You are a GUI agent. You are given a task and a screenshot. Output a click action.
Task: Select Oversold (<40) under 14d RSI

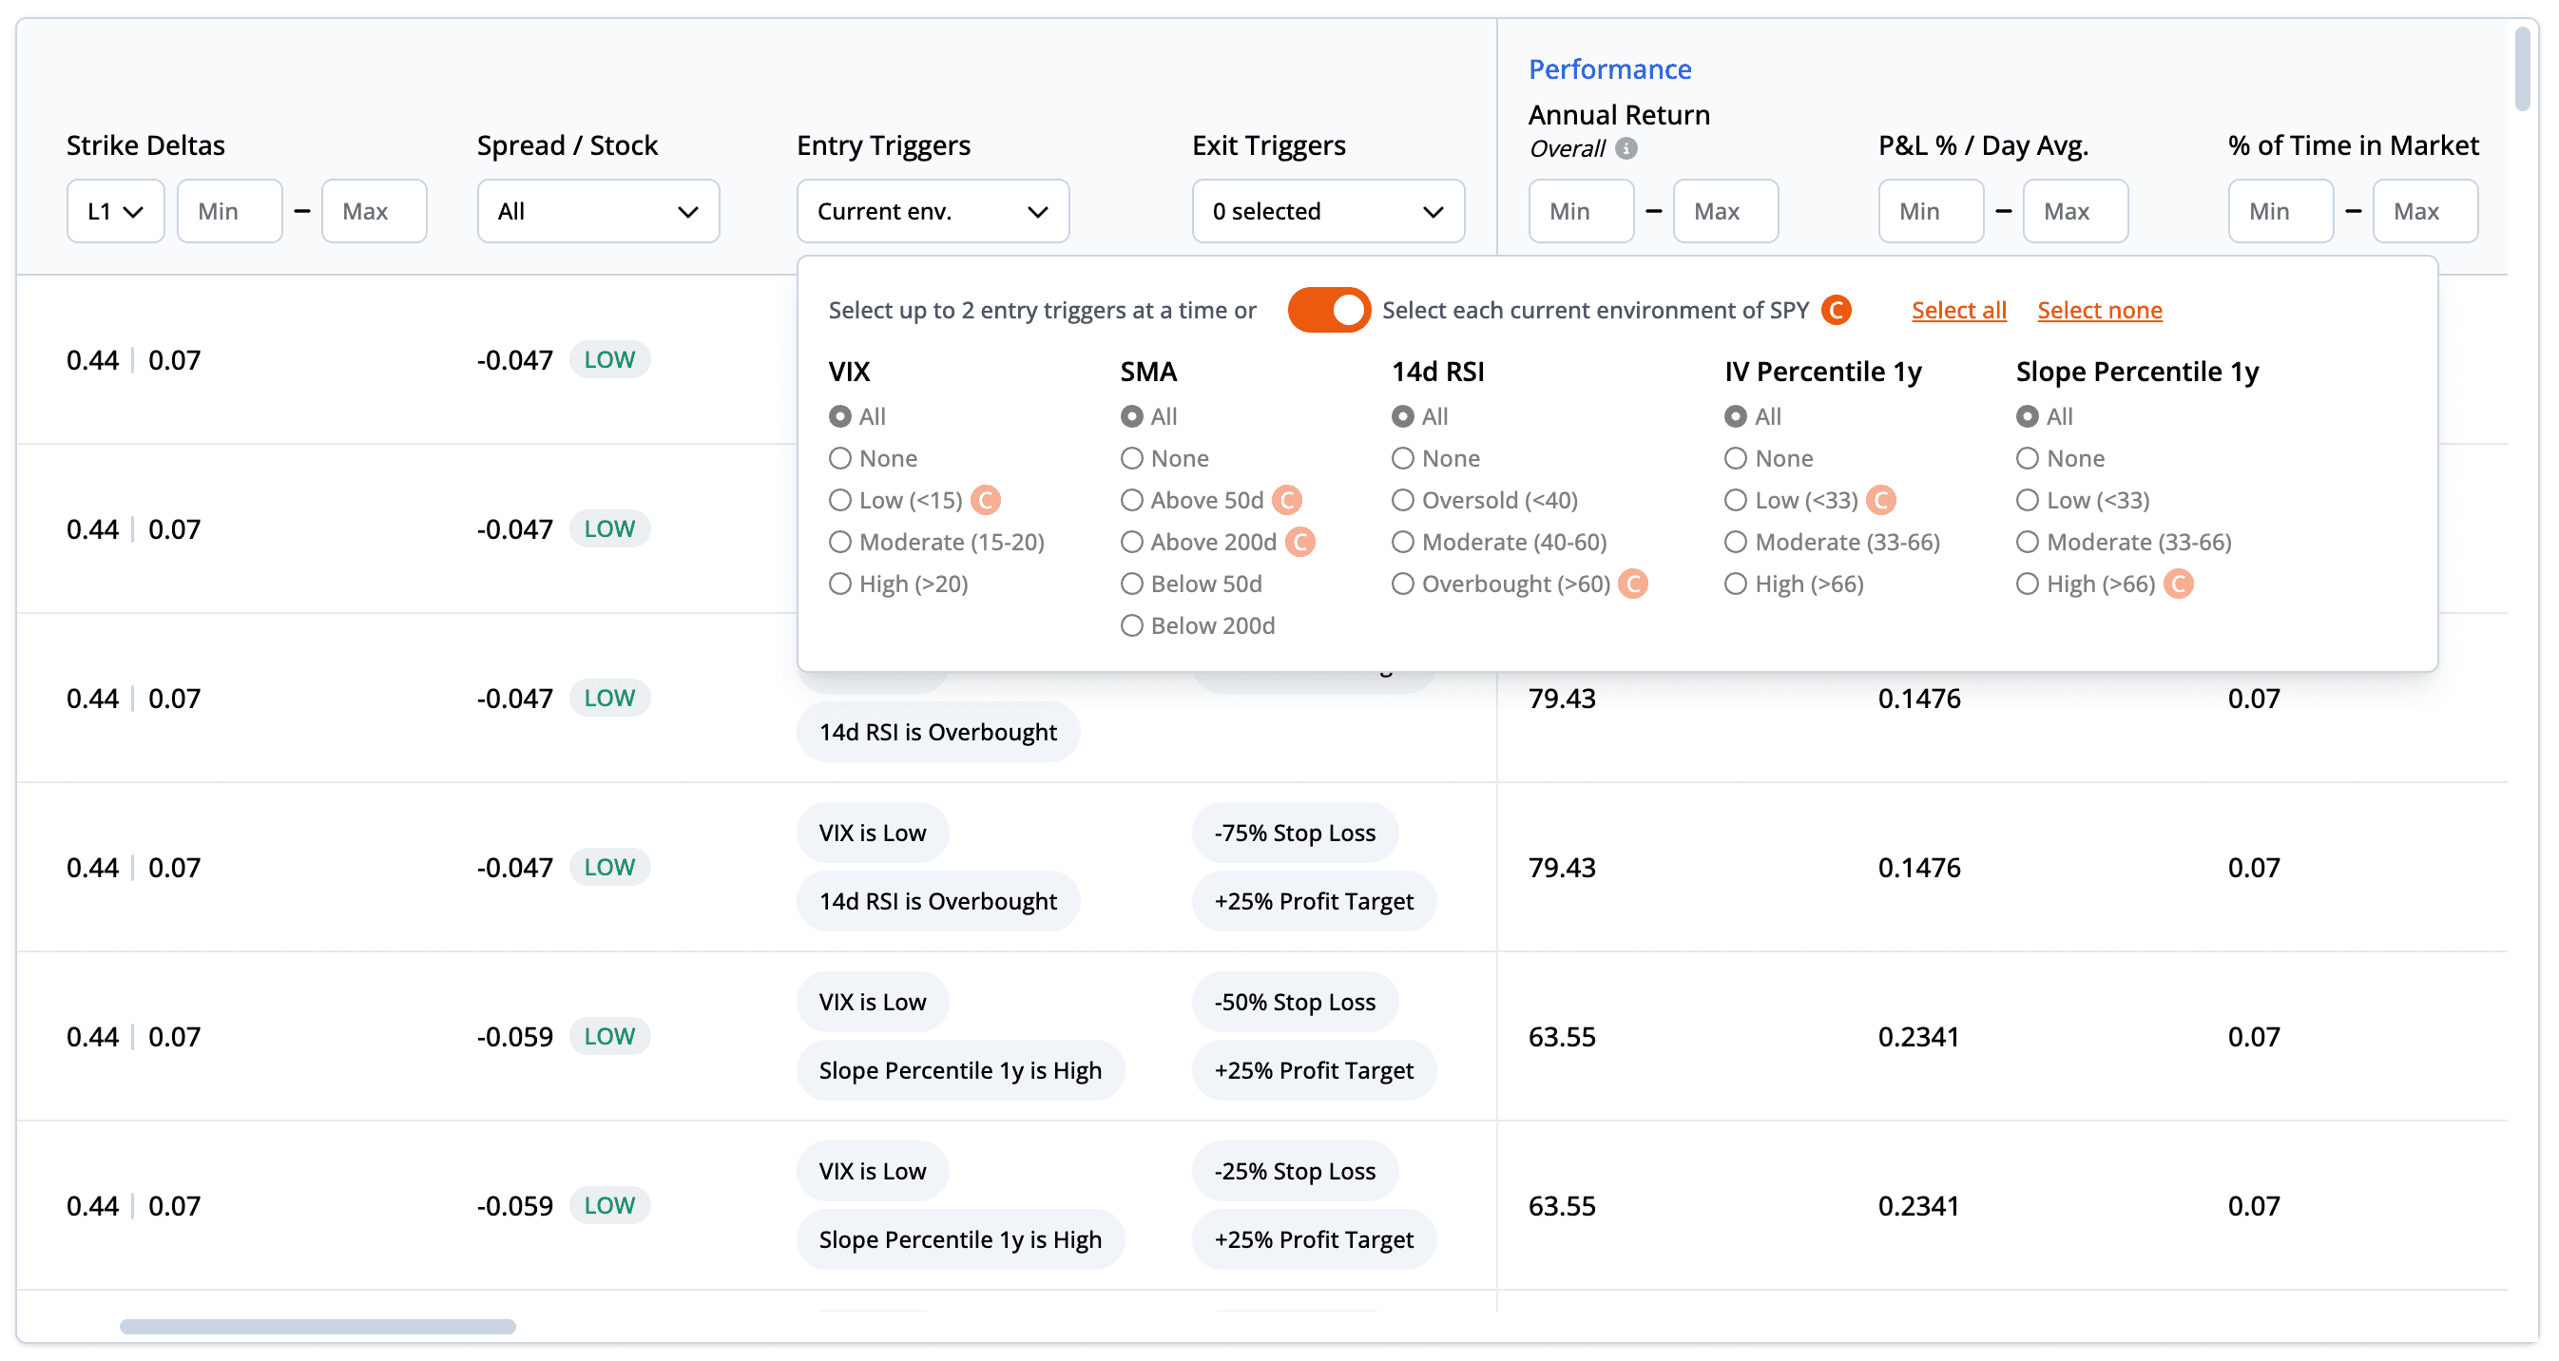pyautogui.click(x=1403, y=500)
